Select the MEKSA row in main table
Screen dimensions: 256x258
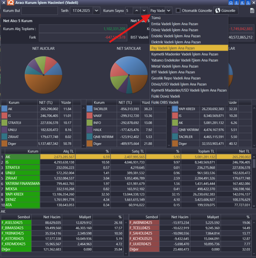126,189
